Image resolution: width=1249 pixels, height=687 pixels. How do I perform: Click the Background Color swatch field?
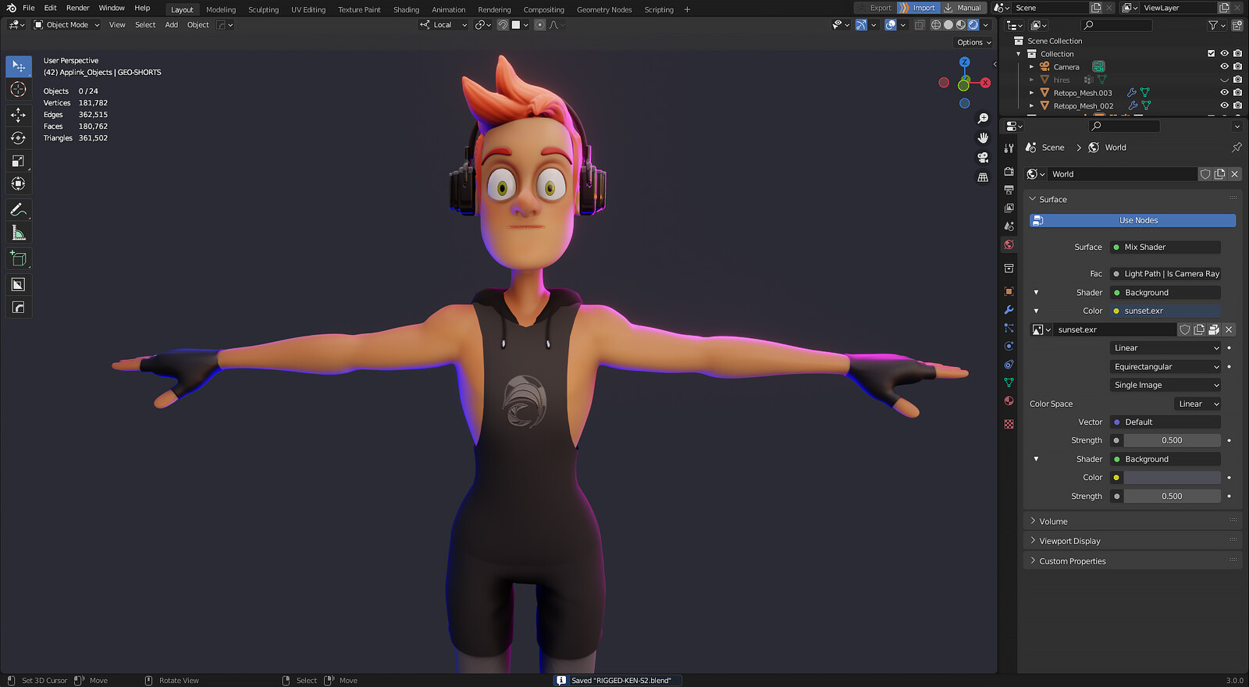coord(1172,478)
